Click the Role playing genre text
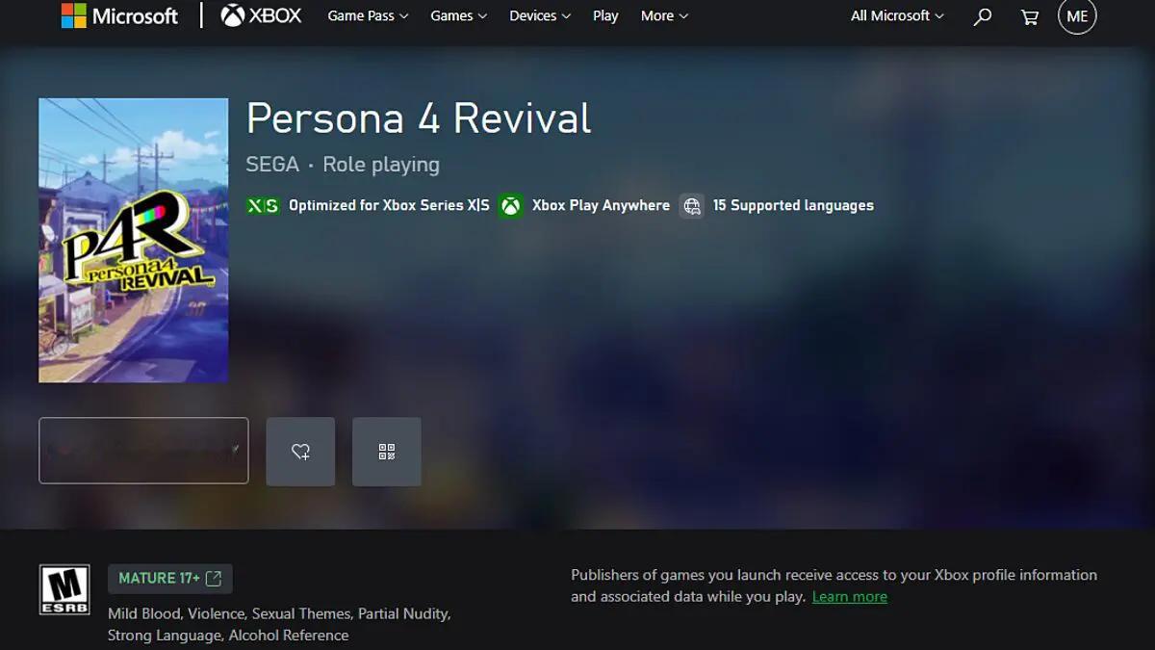Screen dimensions: 1155x650 pos(381,165)
